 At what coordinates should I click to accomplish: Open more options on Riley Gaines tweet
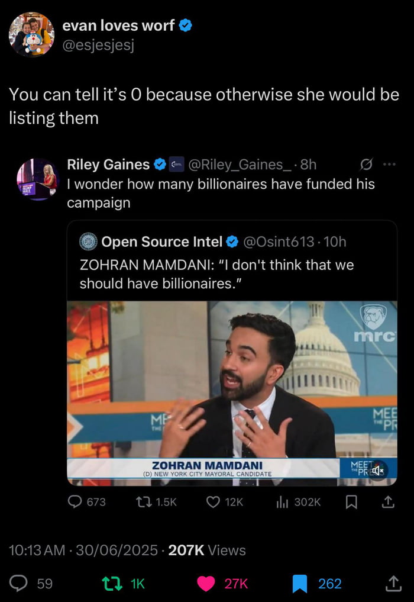(x=388, y=164)
